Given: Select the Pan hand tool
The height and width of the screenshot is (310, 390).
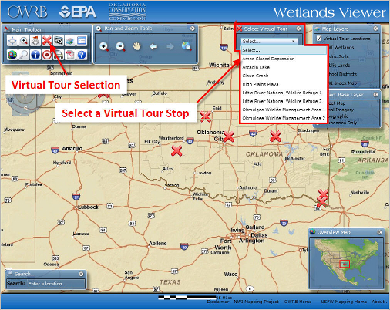Looking at the screenshot, I should [136, 47].
